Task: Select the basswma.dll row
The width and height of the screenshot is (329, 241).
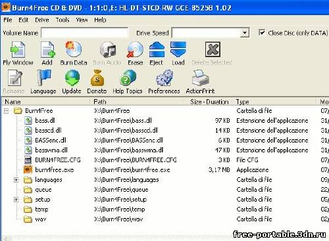Action: click(164, 150)
